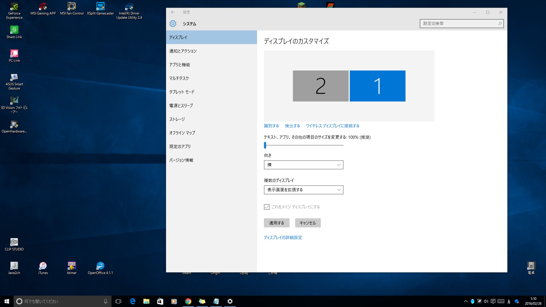Select display 2 thumbnail
Screen dimensions: 546x307
pos(320,86)
